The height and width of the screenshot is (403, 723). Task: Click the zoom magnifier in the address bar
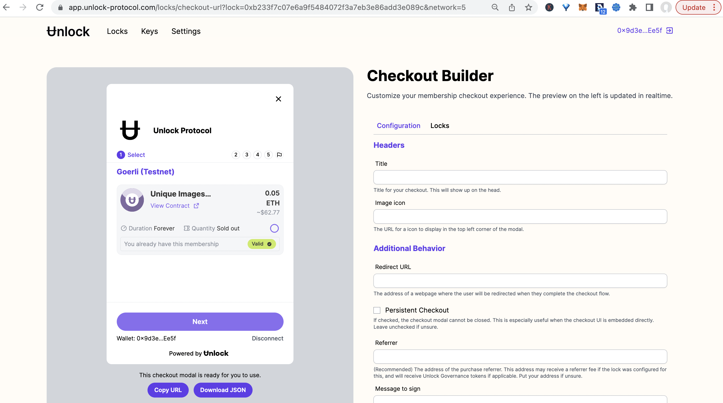point(495,7)
